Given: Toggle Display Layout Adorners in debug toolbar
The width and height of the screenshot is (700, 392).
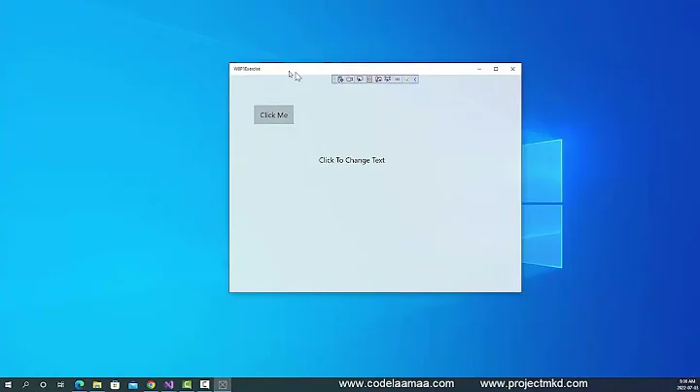Looking at the screenshot, I should [x=369, y=80].
